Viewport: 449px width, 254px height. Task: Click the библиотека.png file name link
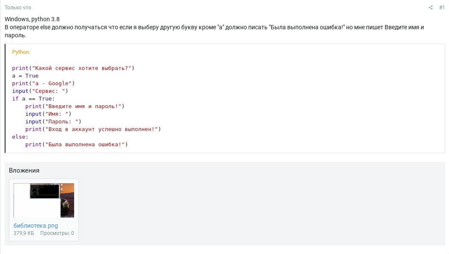click(x=36, y=226)
